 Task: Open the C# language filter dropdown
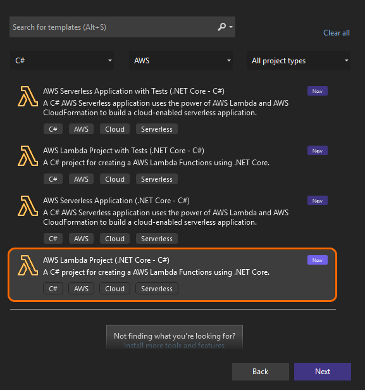point(62,60)
